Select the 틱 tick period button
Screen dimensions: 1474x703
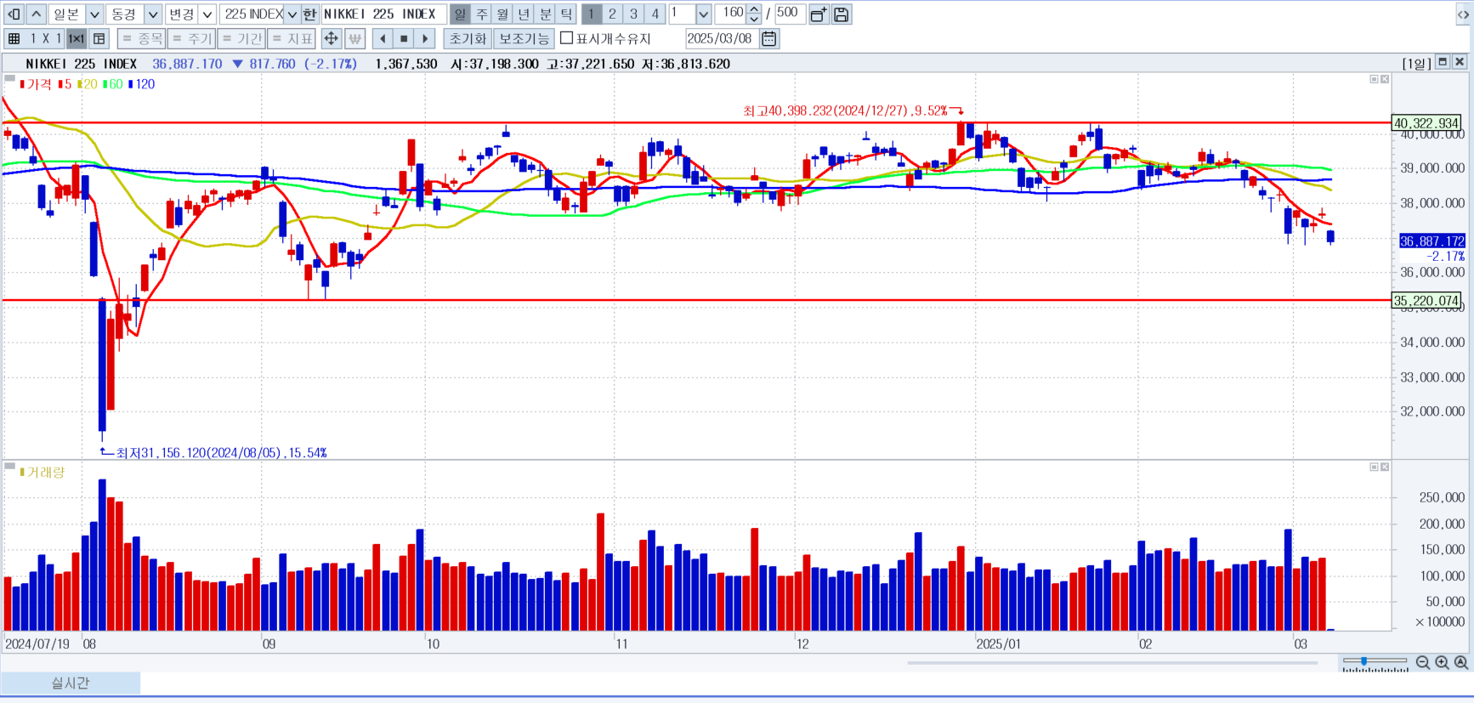click(x=566, y=14)
